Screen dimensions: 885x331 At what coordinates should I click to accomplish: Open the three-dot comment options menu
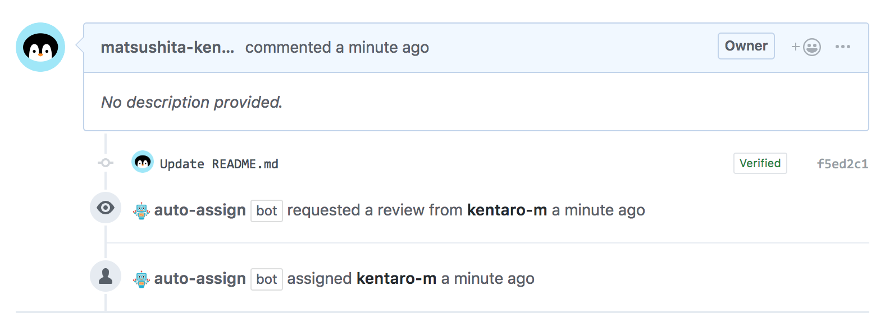click(x=842, y=47)
